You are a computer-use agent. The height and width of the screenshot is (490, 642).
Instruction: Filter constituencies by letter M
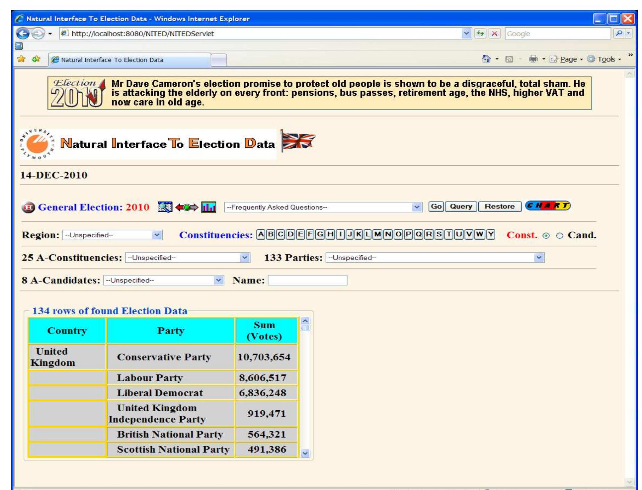[x=377, y=235]
